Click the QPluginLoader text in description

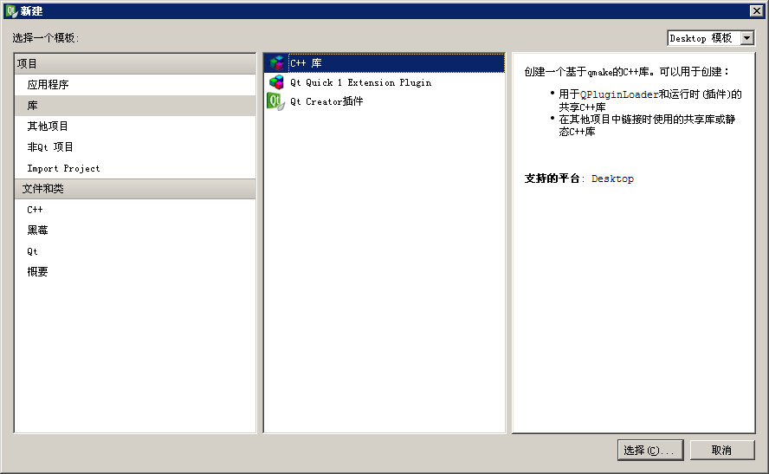pyautogui.click(x=619, y=94)
